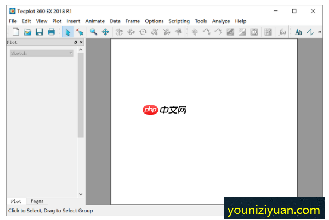Close the Plot sidebar panel
Image resolution: width=329 pixels, height=220 pixels.
point(81,42)
